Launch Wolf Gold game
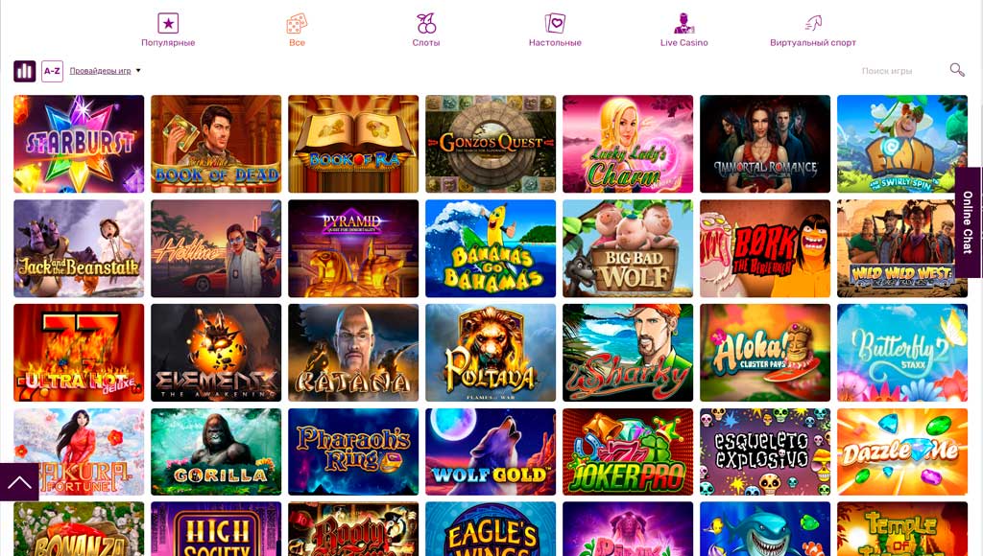 [491, 452]
